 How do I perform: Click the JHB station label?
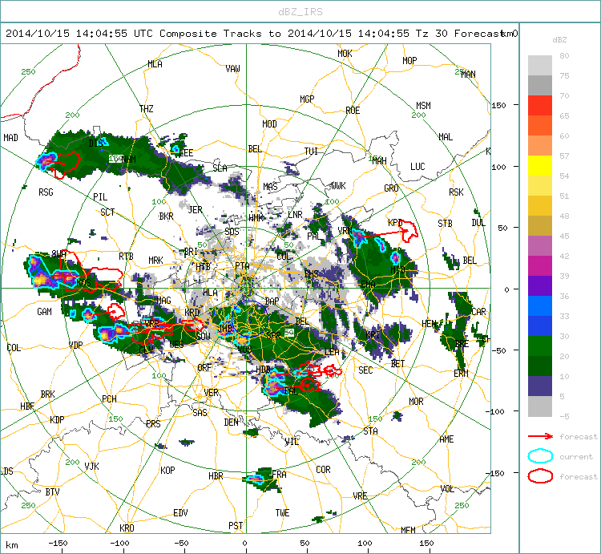click(x=224, y=328)
